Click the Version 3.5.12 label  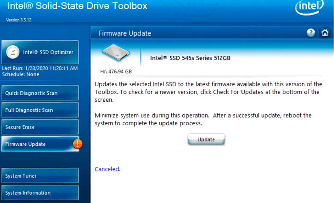19,20
